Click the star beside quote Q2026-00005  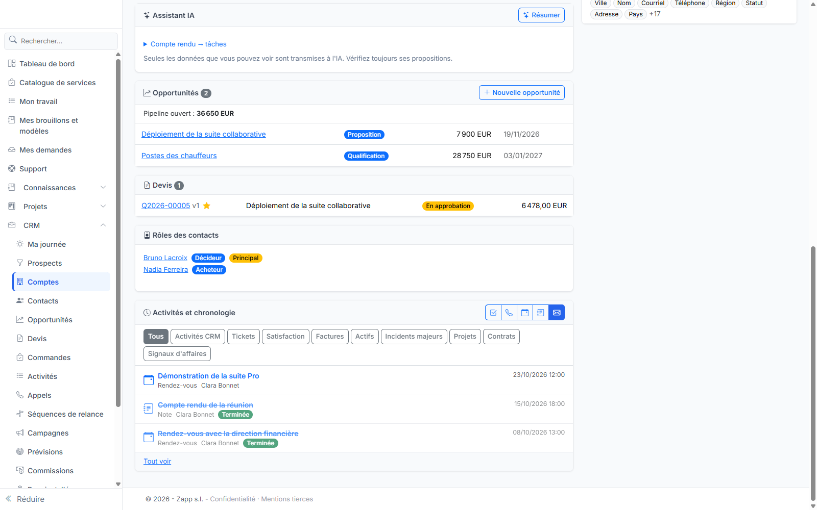(x=207, y=206)
